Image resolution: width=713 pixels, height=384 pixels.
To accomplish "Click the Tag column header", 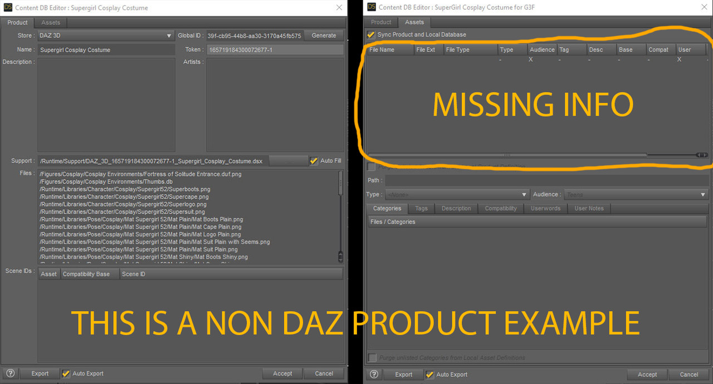I will pyautogui.click(x=572, y=50).
